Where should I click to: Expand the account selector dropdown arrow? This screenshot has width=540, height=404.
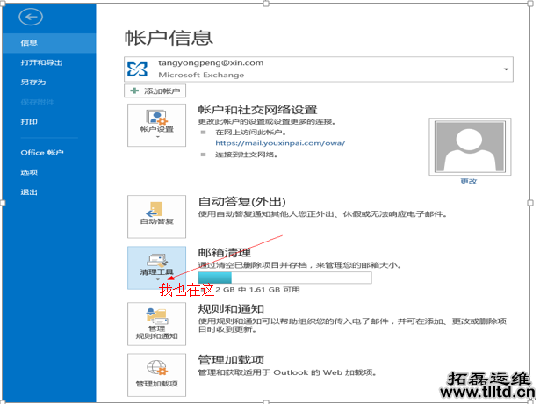506,69
